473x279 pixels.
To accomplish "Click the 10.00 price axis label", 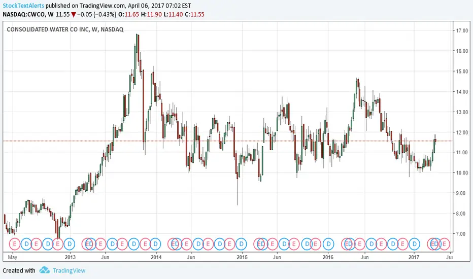I will [462, 173].
